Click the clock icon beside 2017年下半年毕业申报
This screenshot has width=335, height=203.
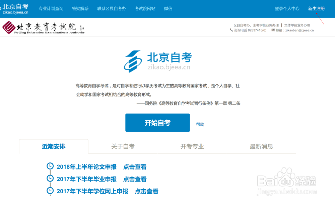(x=50, y=178)
